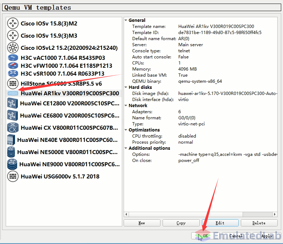Click the Linked base VM value True

tap(183, 75)
